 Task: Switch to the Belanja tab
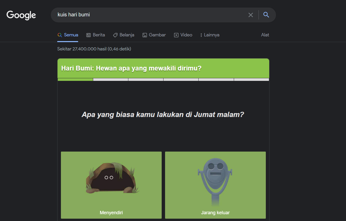124,35
